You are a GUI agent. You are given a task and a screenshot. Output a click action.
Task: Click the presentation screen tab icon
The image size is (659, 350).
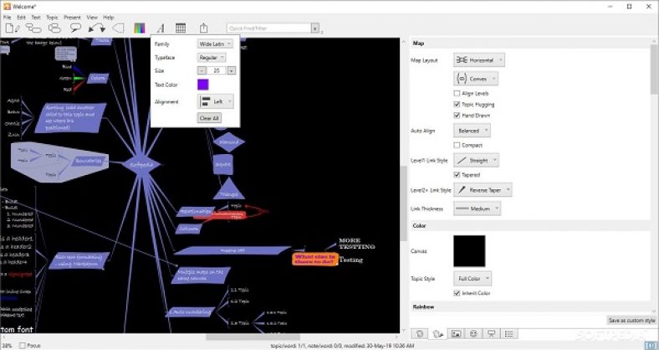coord(492,333)
